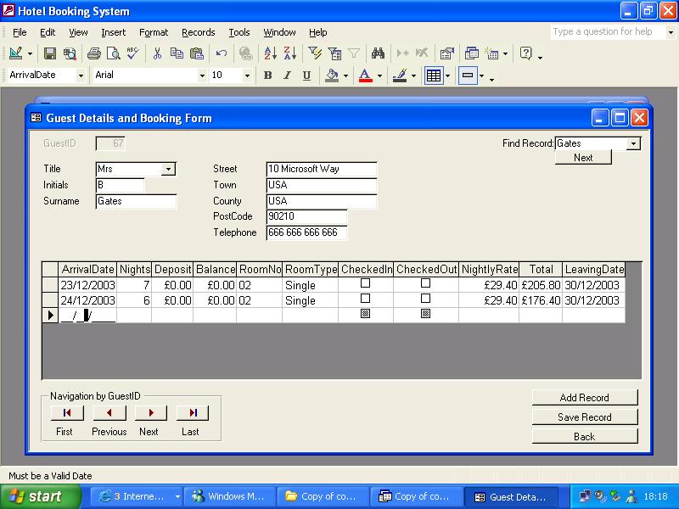The height and width of the screenshot is (509, 679).
Task: Click the Filter By Selection icon
Action: 314,53
